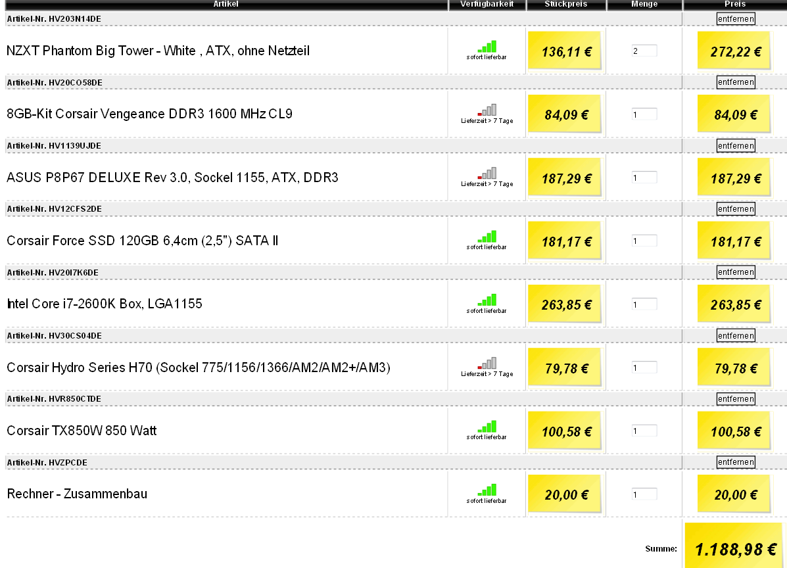Click green availability icon for Corsair Force SSD

[x=487, y=236]
